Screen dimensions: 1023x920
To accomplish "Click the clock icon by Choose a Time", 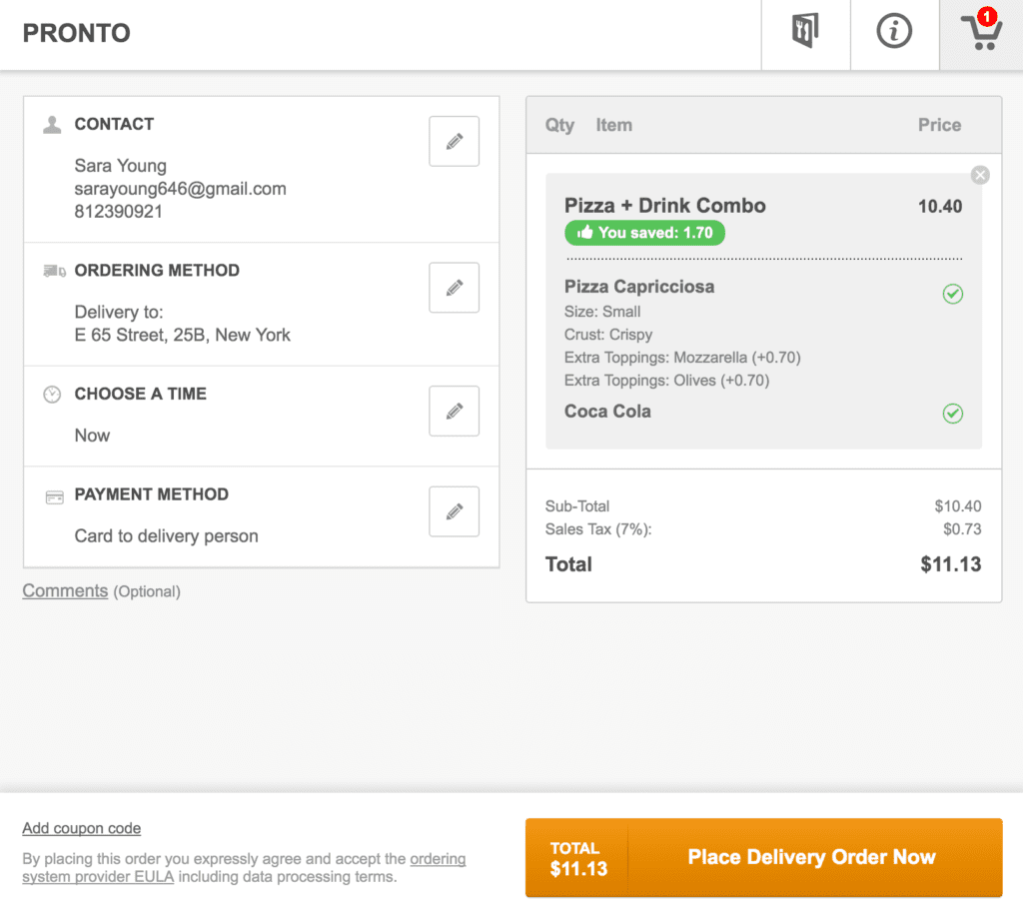I will (x=52, y=395).
